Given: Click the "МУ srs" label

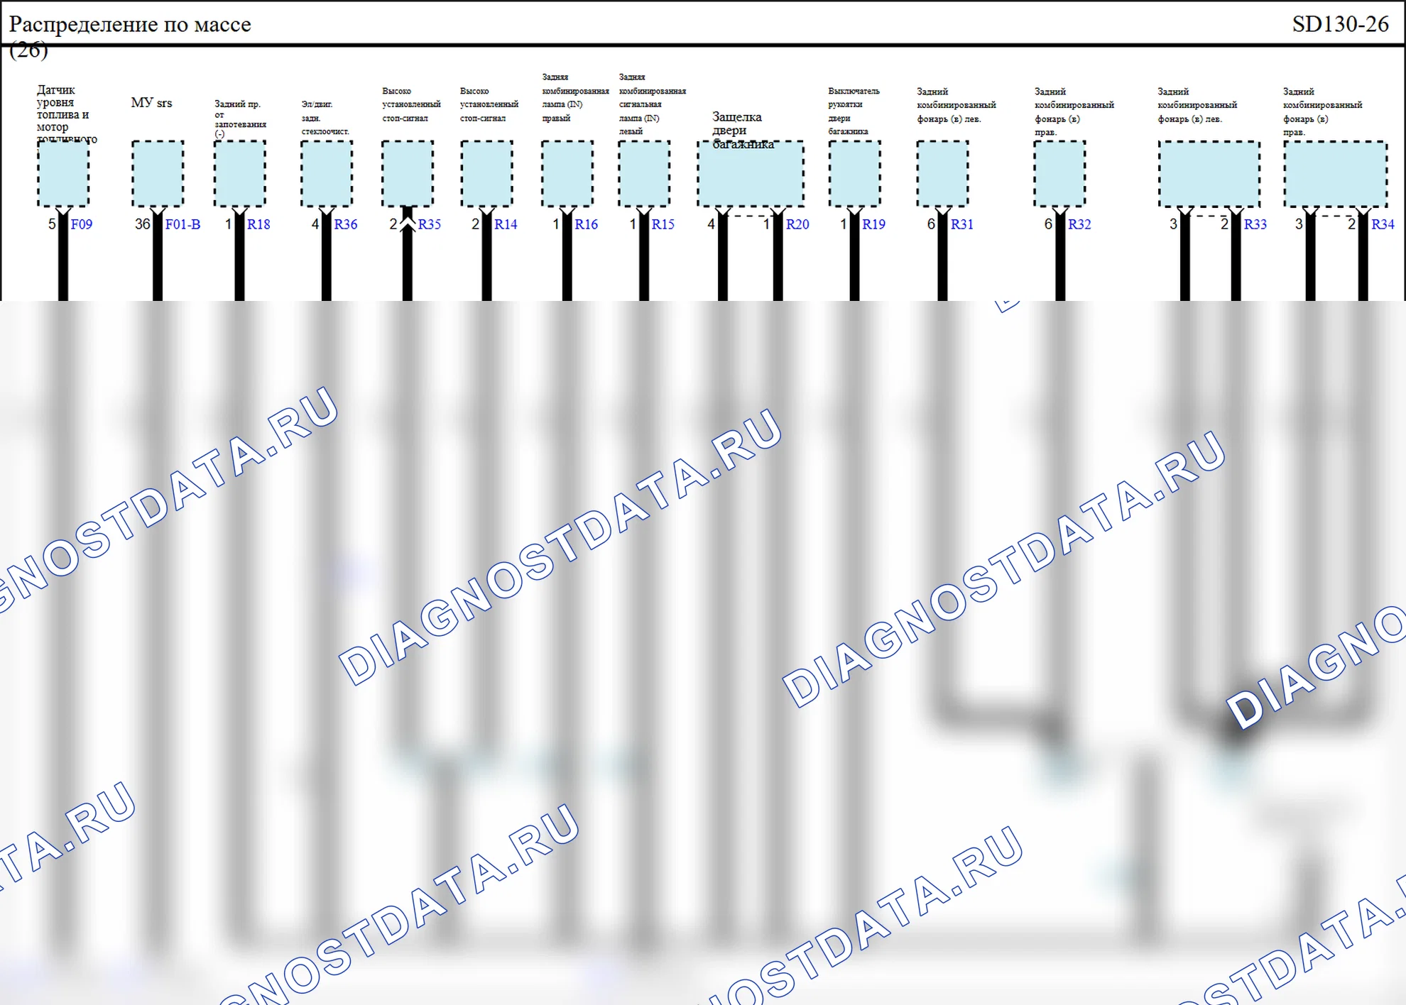Looking at the screenshot, I should point(151,102).
